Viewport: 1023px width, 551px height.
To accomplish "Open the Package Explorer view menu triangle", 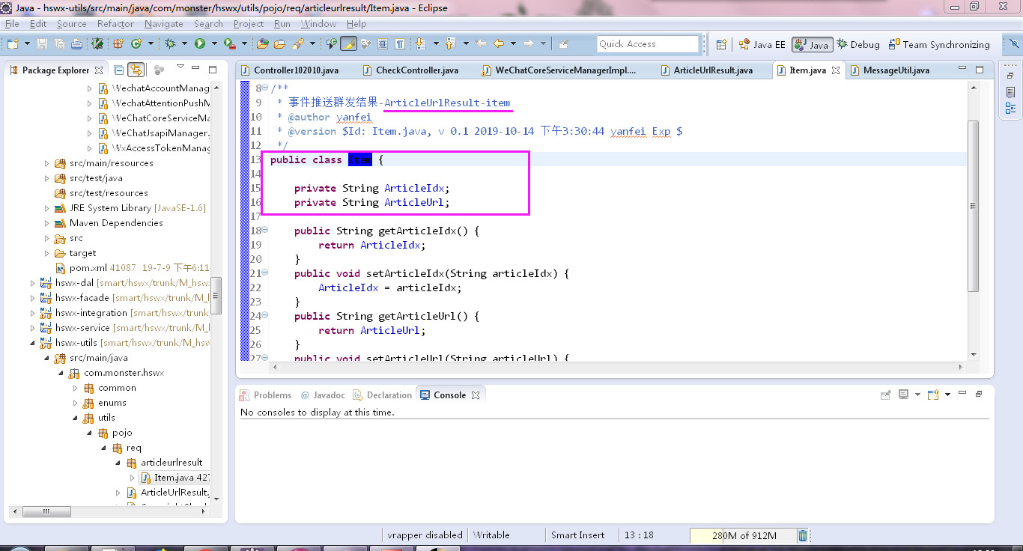I will tap(180, 67).
